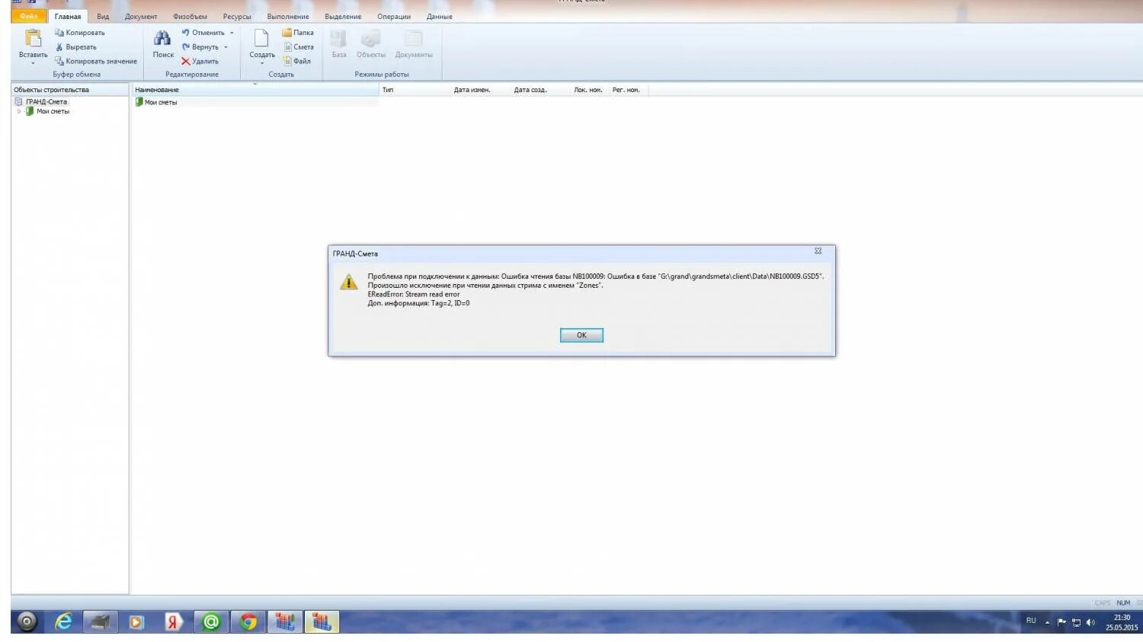Click the Рег. ном. column header

point(629,90)
